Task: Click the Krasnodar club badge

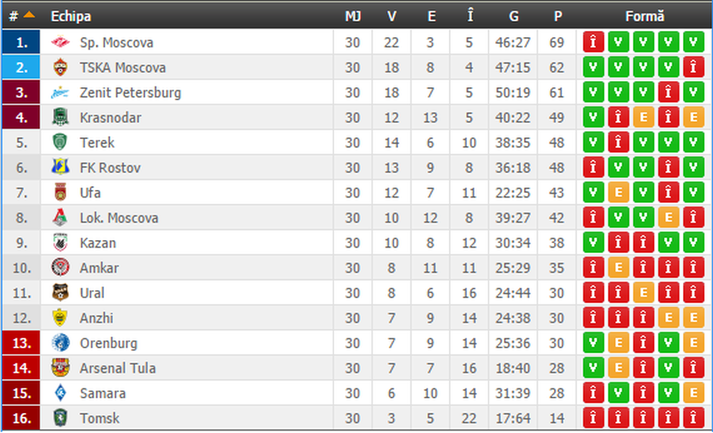Action: click(x=60, y=118)
